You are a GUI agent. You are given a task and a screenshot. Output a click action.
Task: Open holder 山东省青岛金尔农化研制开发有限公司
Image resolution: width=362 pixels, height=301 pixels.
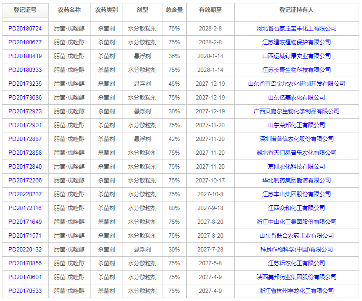point(296,84)
